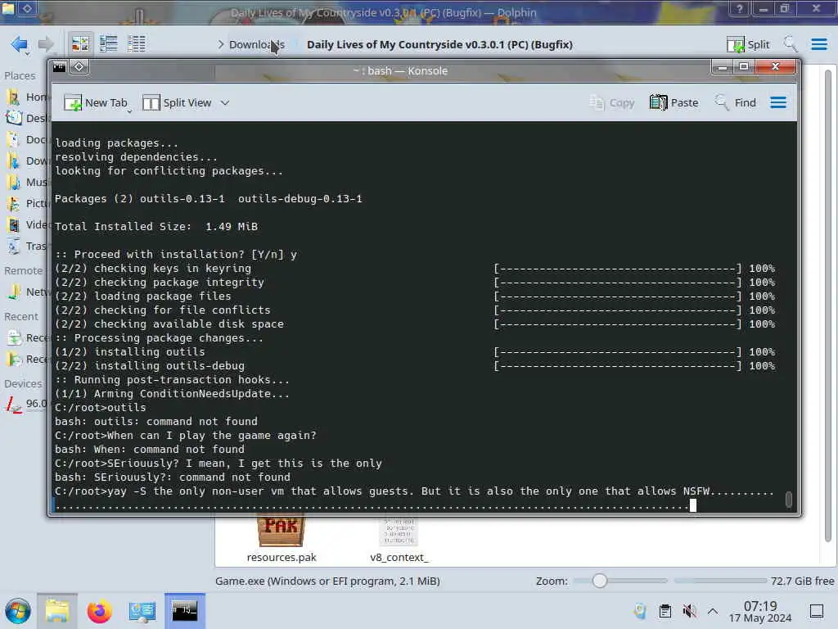Click the Show Desktop button
The height and width of the screenshot is (629, 838).
pyautogui.click(x=817, y=611)
